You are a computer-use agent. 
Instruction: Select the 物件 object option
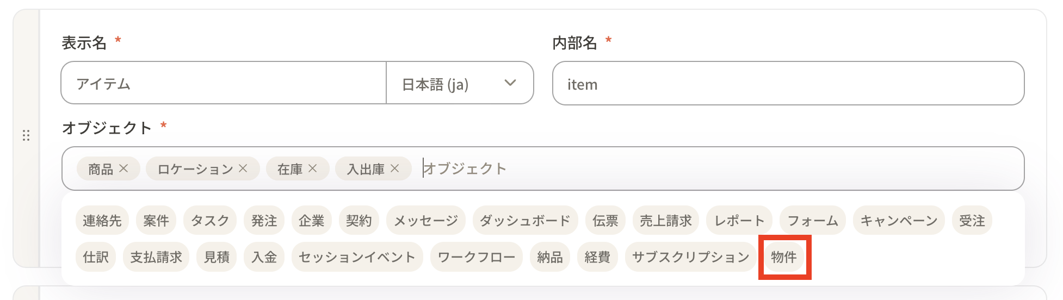point(784,257)
